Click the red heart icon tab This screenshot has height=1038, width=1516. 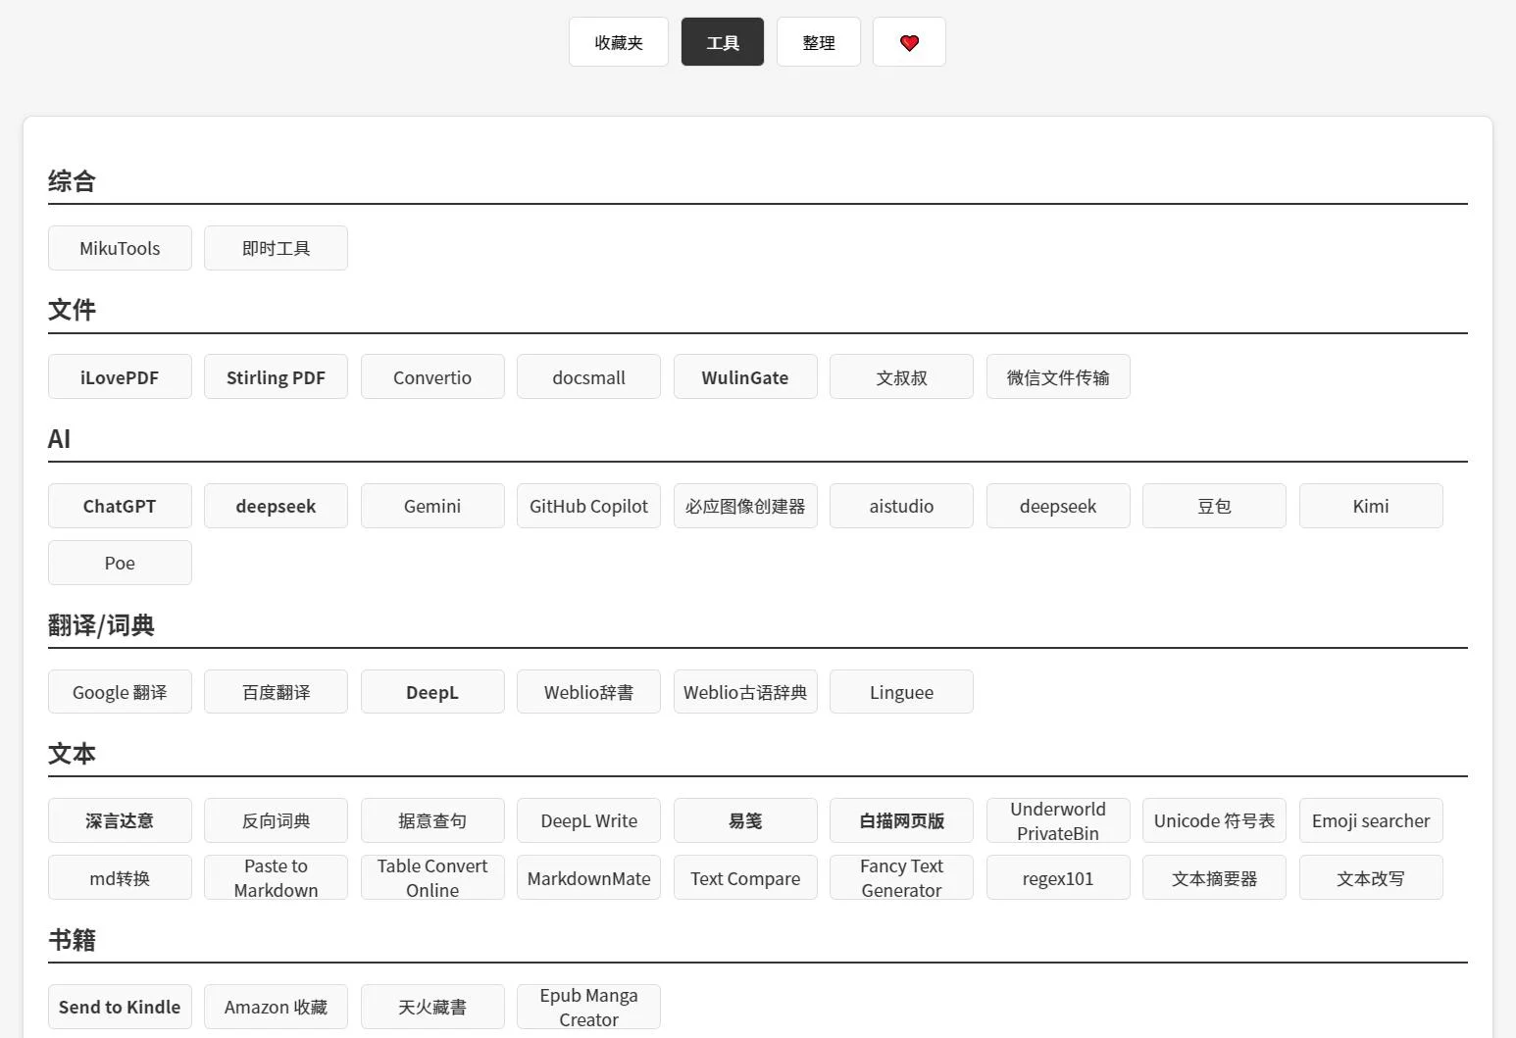909,42
